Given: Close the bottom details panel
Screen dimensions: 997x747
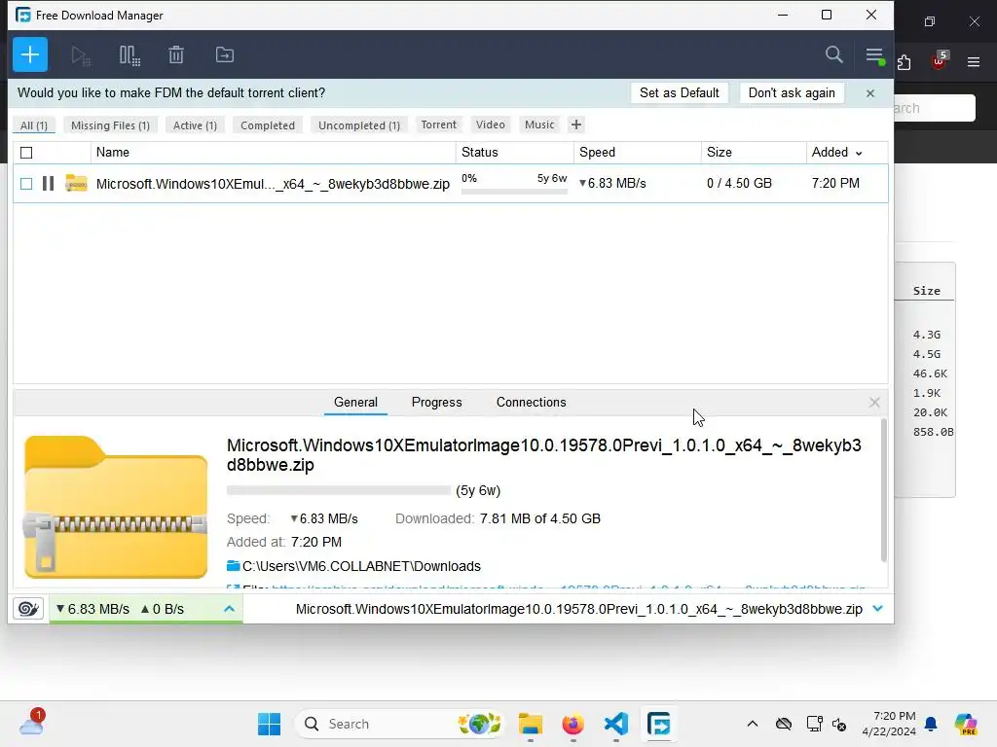Looking at the screenshot, I should (874, 402).
